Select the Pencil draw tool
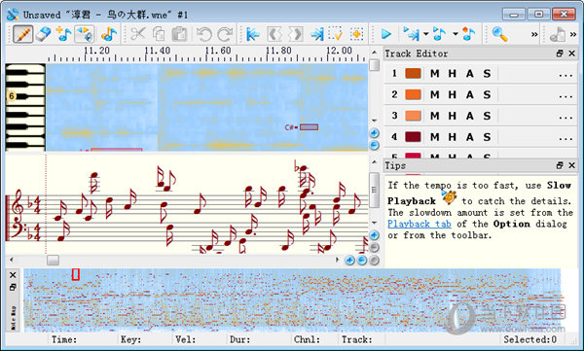Screen dimensions: 584x351 click(22, 34)
